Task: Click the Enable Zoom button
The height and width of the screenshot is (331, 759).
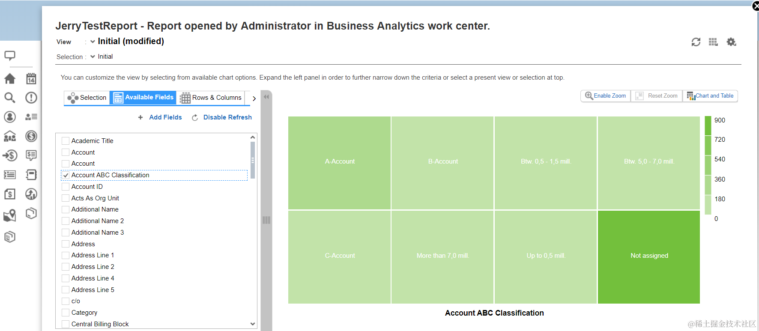Action: 606,96
